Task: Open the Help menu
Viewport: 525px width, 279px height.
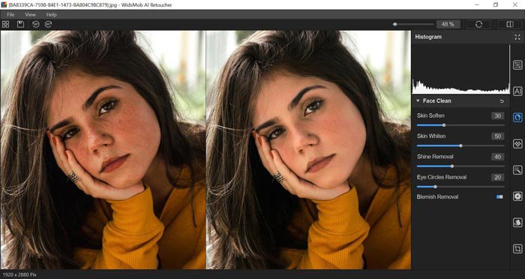Action: click(x=51, y=15)
